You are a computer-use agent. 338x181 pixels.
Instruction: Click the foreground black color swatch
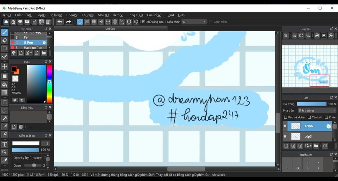pos(14,69)
